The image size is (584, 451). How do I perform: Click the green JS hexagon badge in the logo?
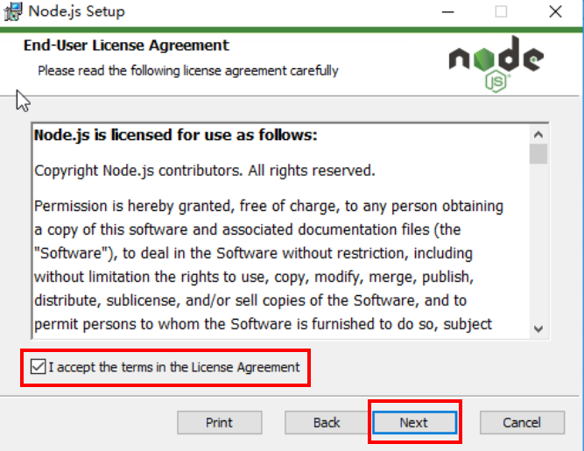point(496,81)
